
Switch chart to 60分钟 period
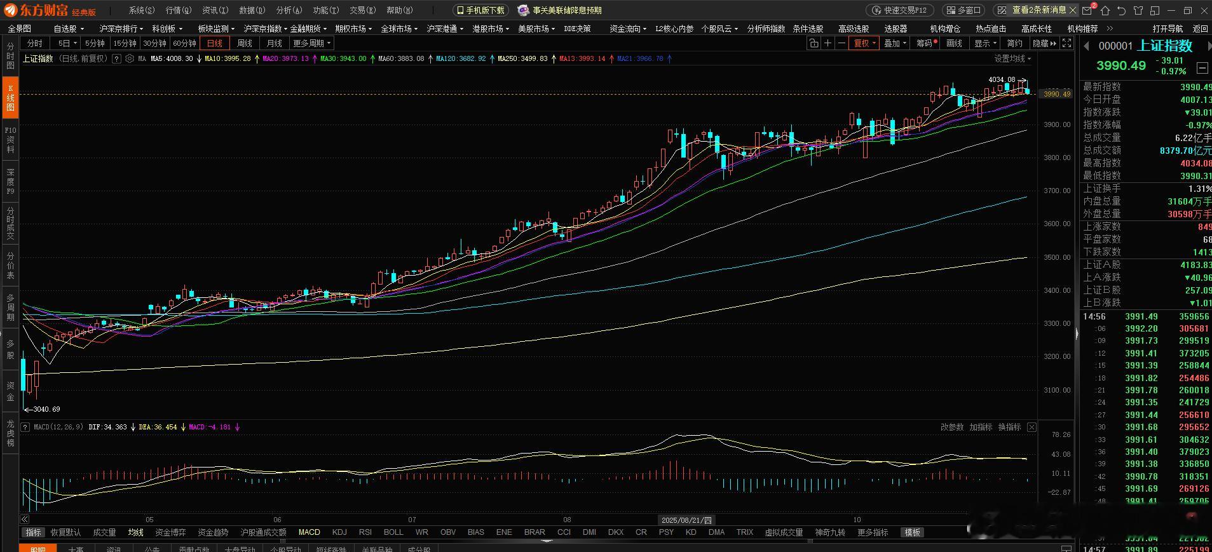point(184,43)
